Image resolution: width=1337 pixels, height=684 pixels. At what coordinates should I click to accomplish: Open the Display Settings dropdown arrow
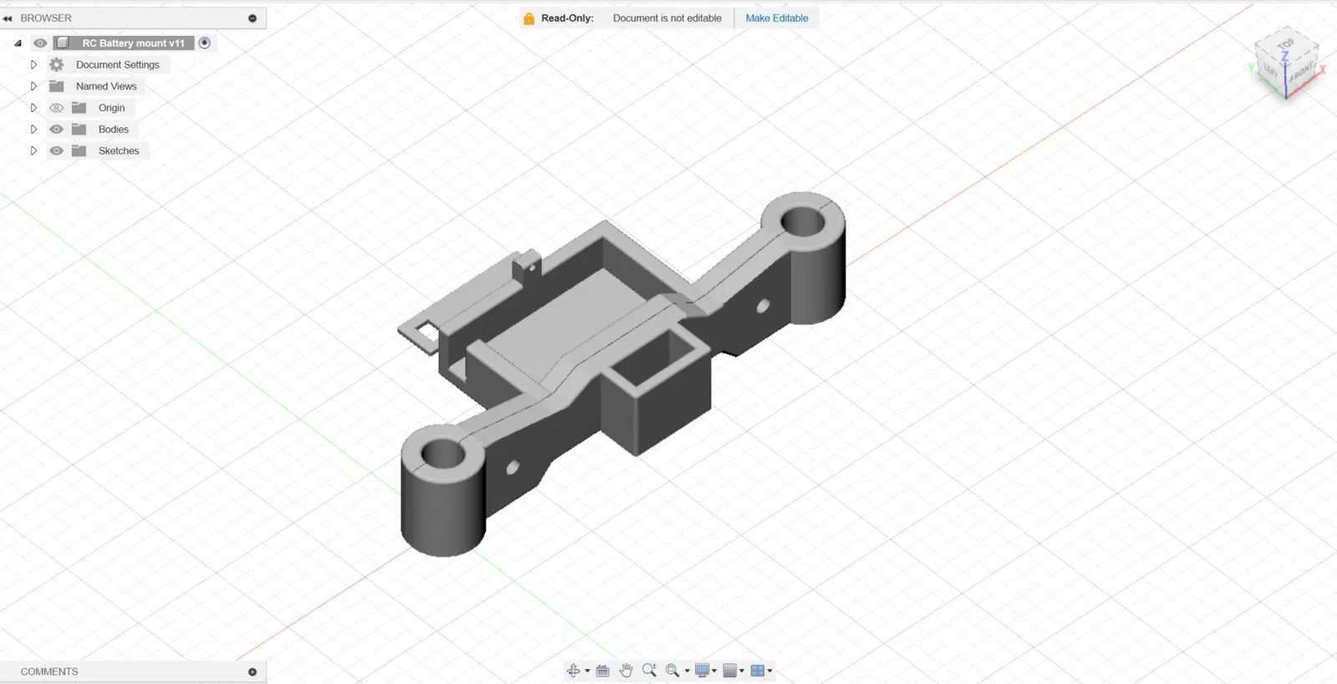click(714, 671)
